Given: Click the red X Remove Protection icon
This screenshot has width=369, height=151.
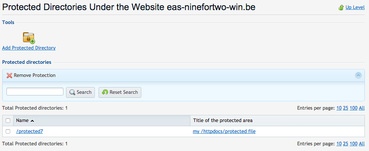Looking at the screenshot, I should 9,75.
